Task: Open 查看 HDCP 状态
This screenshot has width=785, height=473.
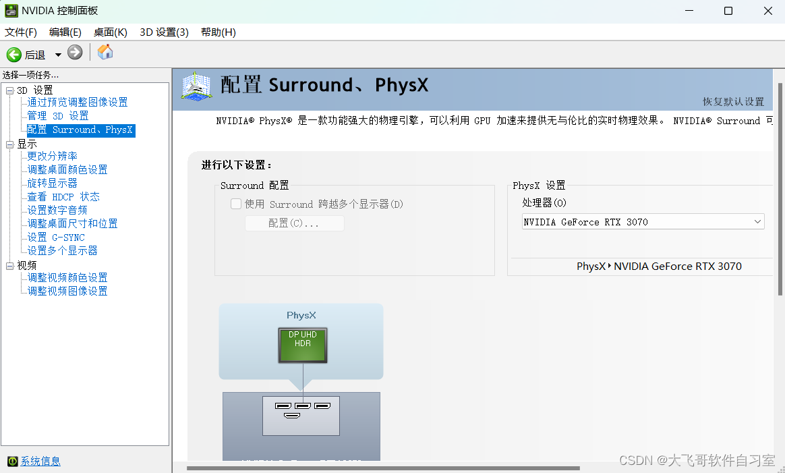Action: pos(63,196)
